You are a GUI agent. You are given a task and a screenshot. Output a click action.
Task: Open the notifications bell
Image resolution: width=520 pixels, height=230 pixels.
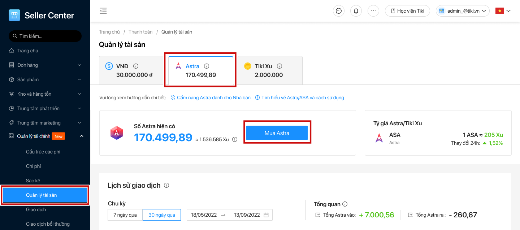click(356, 11)
